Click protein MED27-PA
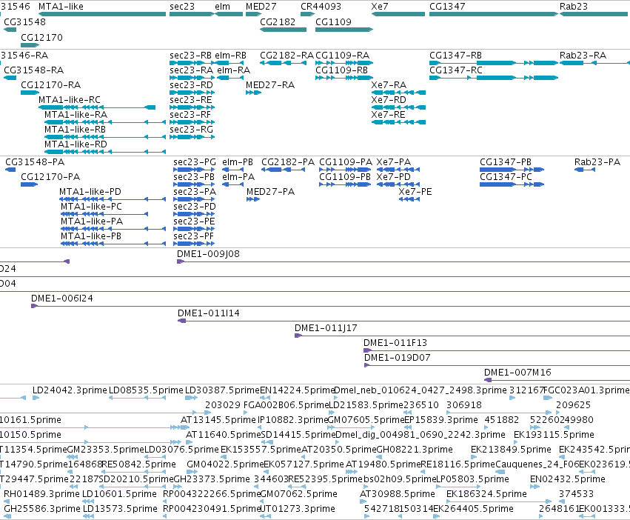 click(x=253, y=199)
